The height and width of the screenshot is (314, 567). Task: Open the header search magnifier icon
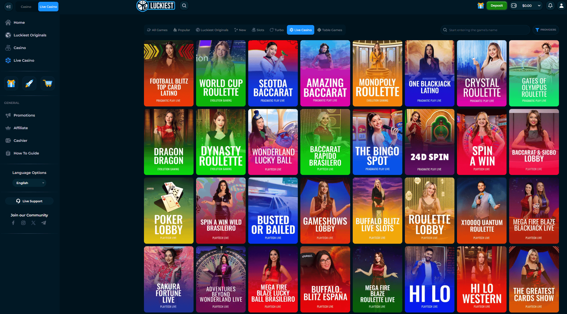pyautogui.click(x=184, y=6)
